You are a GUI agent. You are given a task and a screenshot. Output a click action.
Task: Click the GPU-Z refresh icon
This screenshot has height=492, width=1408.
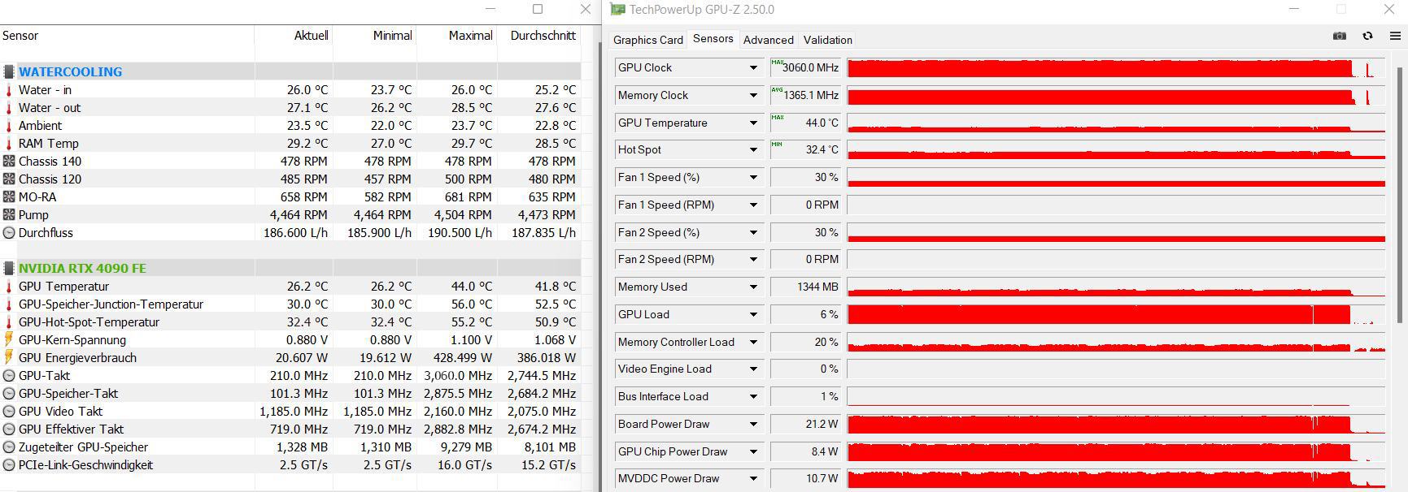pos(1367,36)
